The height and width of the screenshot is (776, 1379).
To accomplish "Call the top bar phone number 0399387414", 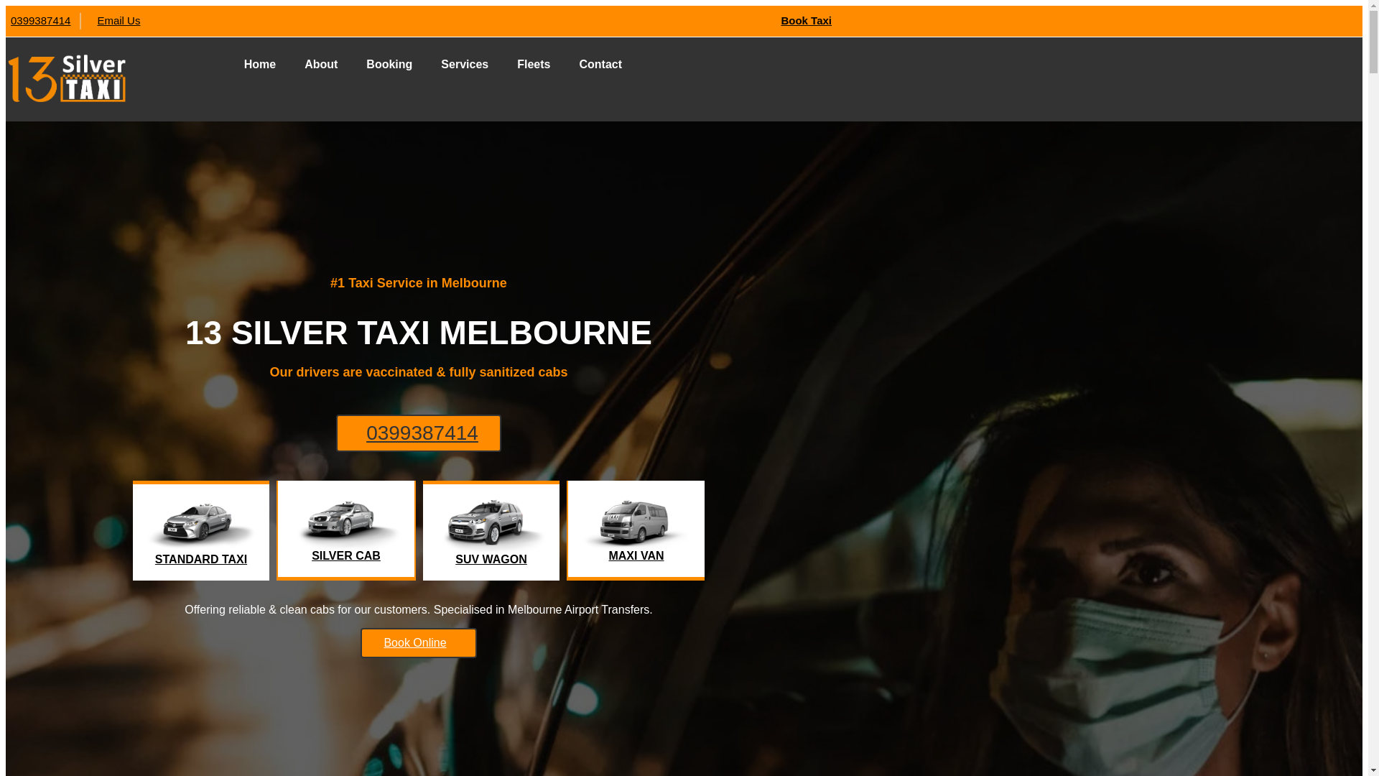I will 41,21.
